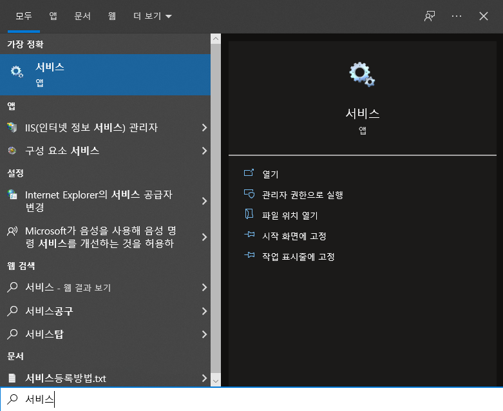This screenshot has height=411, width=503.
Task: Click the shield icon for 관리자 권한으로 실행
Action: pyautogui.click(x=249, y=194)
